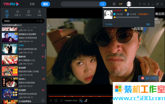165x104 pixels.
Task: Open the 整蛊专家 movie thumbnail
Action: [10, 60]
